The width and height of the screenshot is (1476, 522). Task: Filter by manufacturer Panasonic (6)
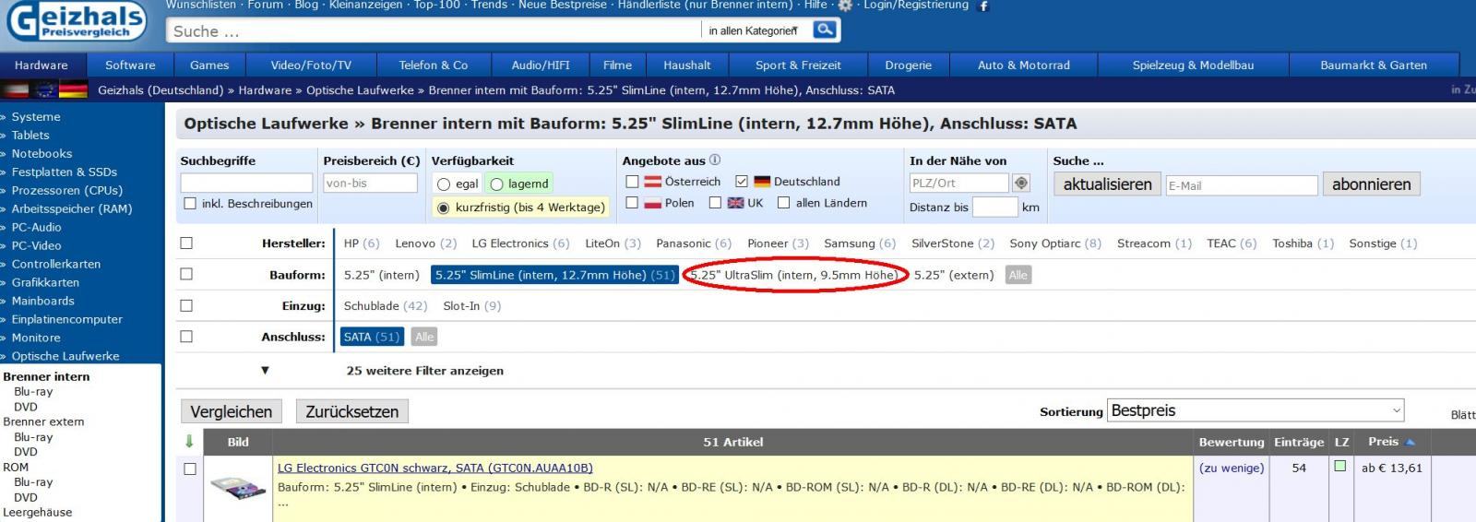pos(693,243)
